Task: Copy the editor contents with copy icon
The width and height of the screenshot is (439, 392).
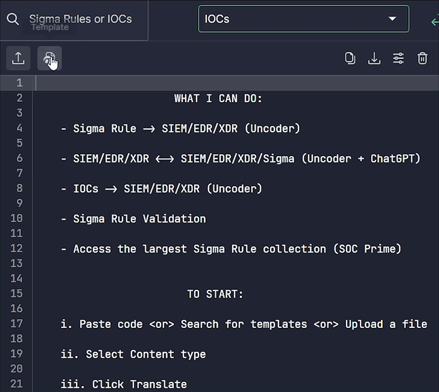Action: [x=350, y=59]
